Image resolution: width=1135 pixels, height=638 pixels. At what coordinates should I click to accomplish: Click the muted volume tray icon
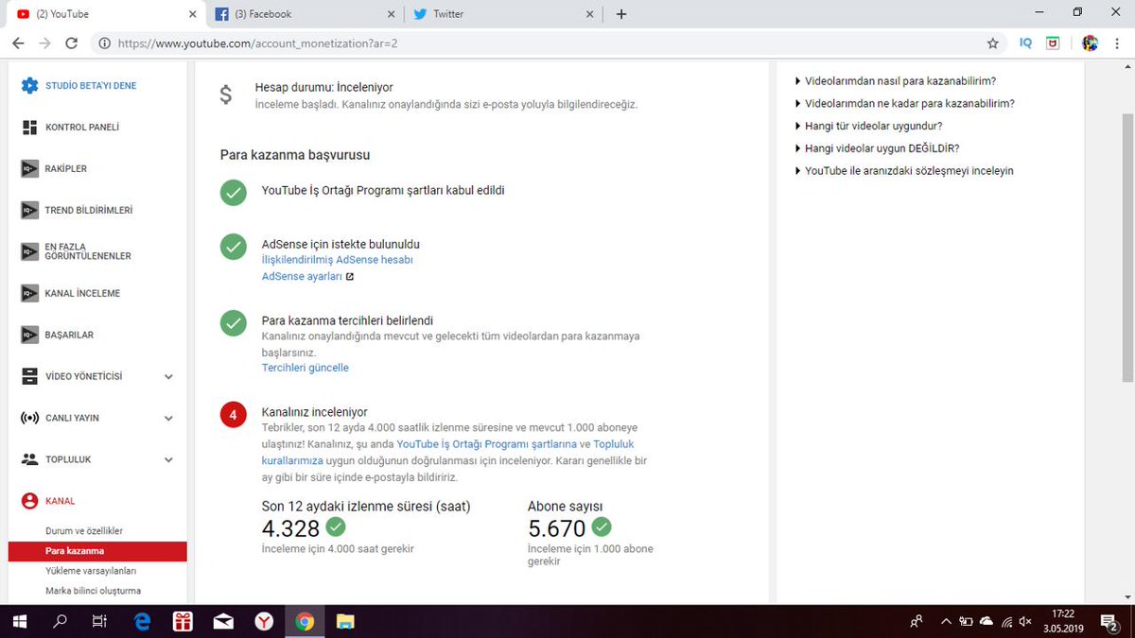1027,621
